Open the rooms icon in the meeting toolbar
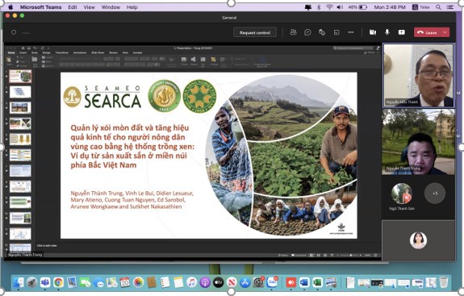Screen dimensions: 464x296 337,32
